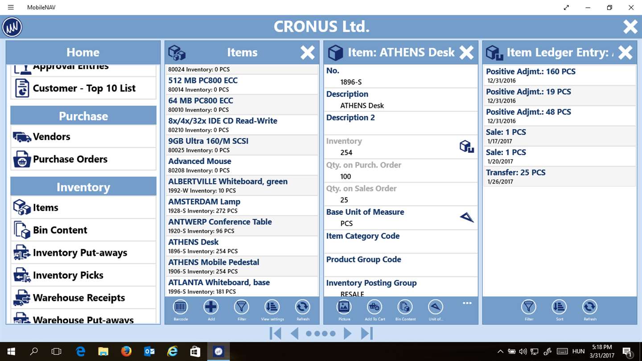Click the Product Group Code field
Image resolution: width=642 pixels, height=361 pixels.
click(401, 265)
